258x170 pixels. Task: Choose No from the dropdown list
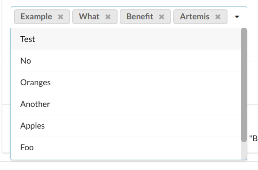126,61
